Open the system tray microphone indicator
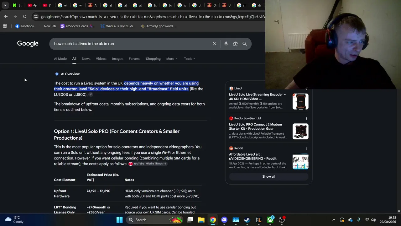This screenshot has height=226, width=401. coord(359,220)
